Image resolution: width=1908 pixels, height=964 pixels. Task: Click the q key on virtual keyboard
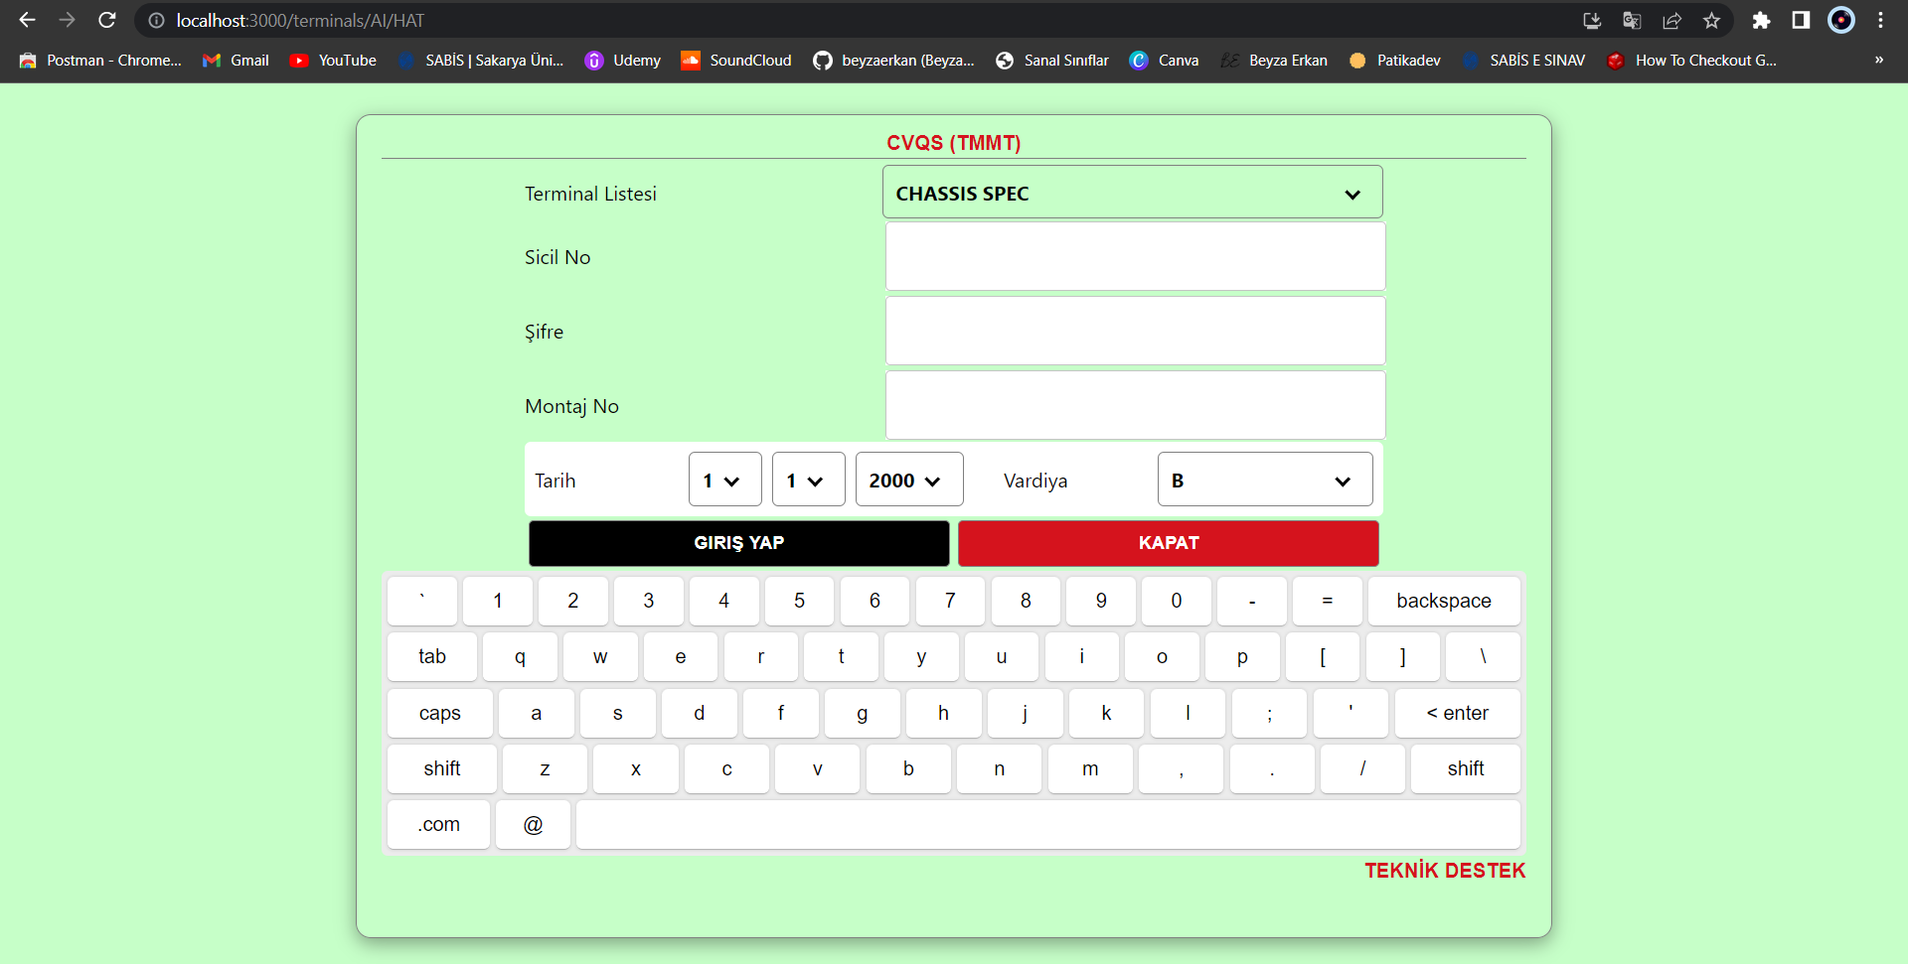click(520, 656)
